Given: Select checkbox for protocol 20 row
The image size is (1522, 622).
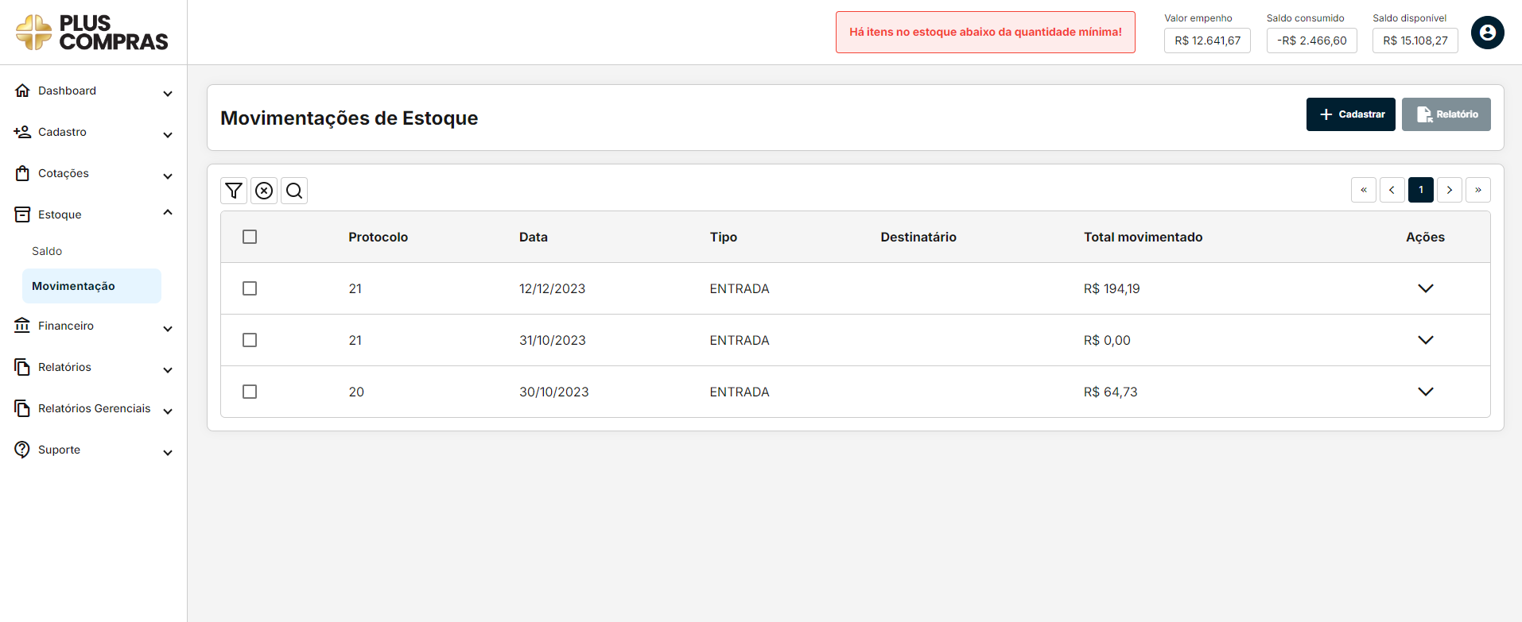Looking at the screenshot, I should [250, 392].
